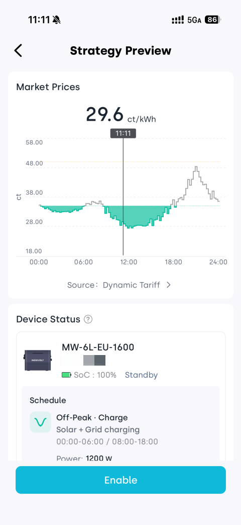Tap the battery level indicator showing 86

213,20
